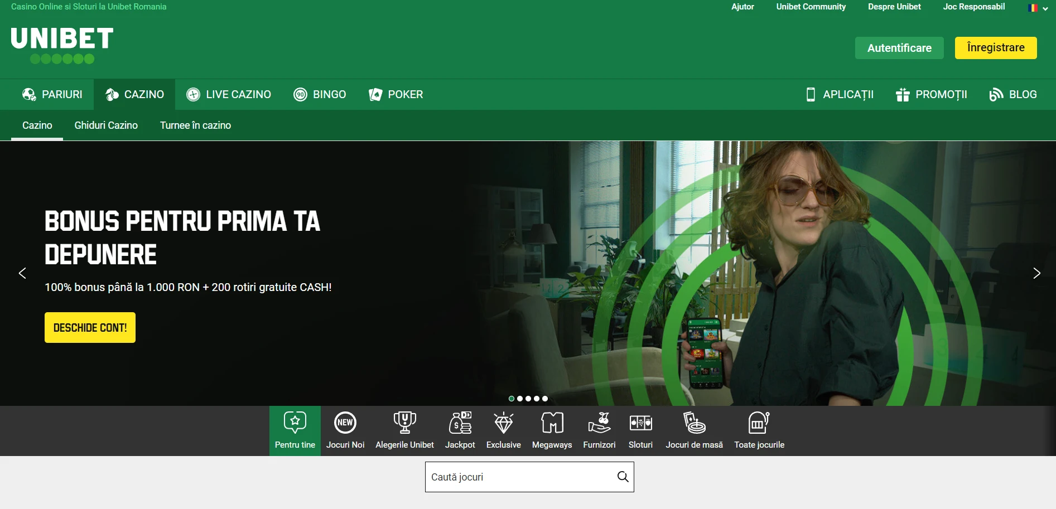1056x509 pixels.
Task: Select the fifth carousel dot
Action: click(545, 399)
